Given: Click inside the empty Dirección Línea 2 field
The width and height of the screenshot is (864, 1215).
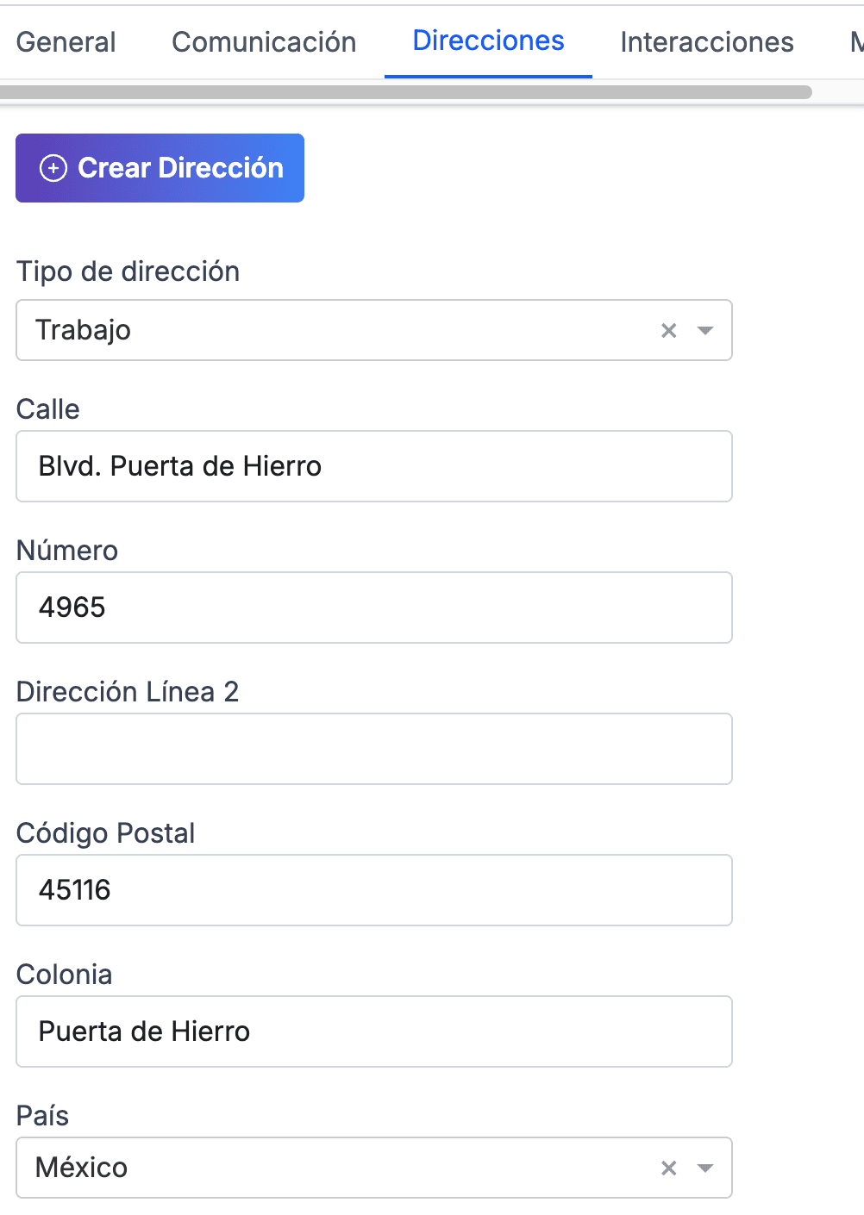Looking at the screenshot, I should pyautogui.click(x=374, y=749).
